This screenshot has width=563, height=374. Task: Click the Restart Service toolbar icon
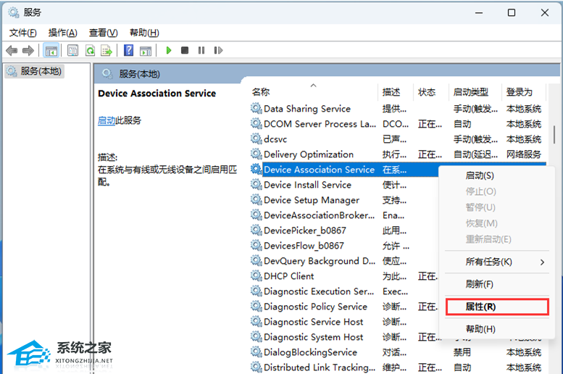[x=217, y=50]
